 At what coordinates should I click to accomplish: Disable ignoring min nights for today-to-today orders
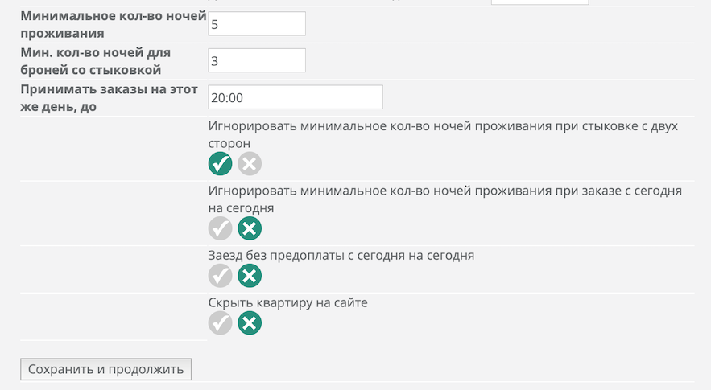point(250,228)
